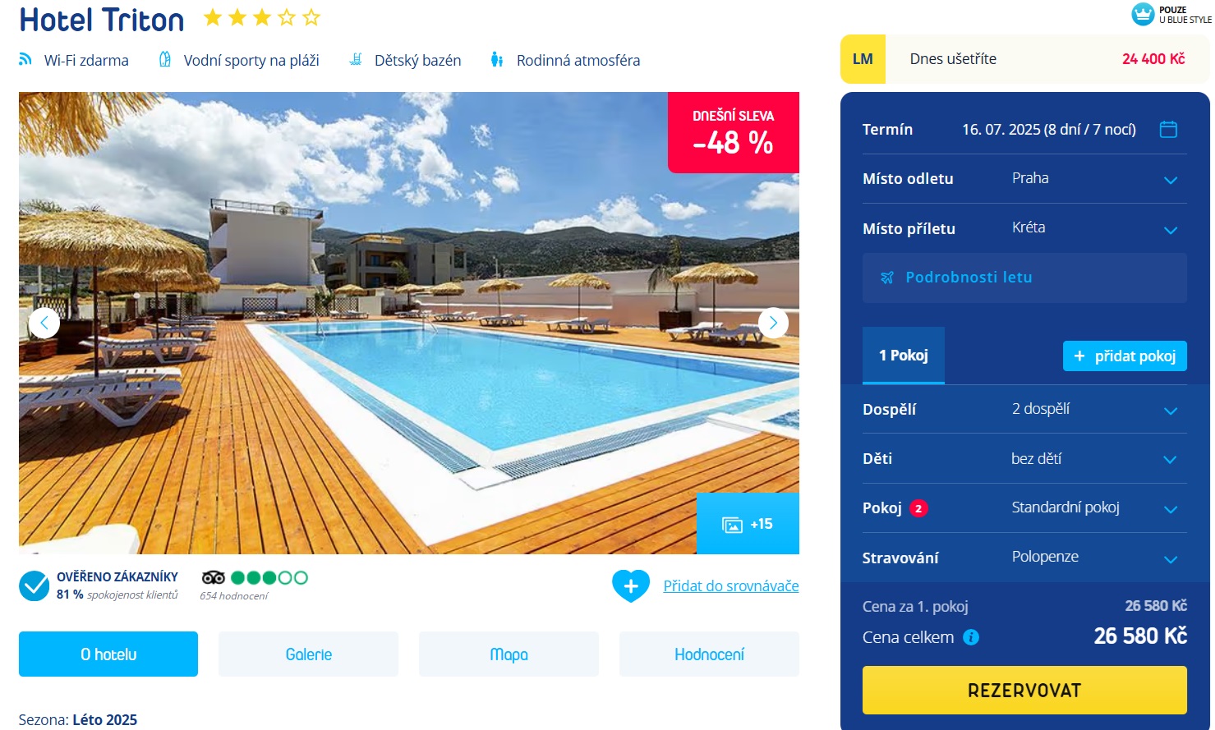
Task: Add another room with přidat pokoj
Action: click(x=1125, y=356)
